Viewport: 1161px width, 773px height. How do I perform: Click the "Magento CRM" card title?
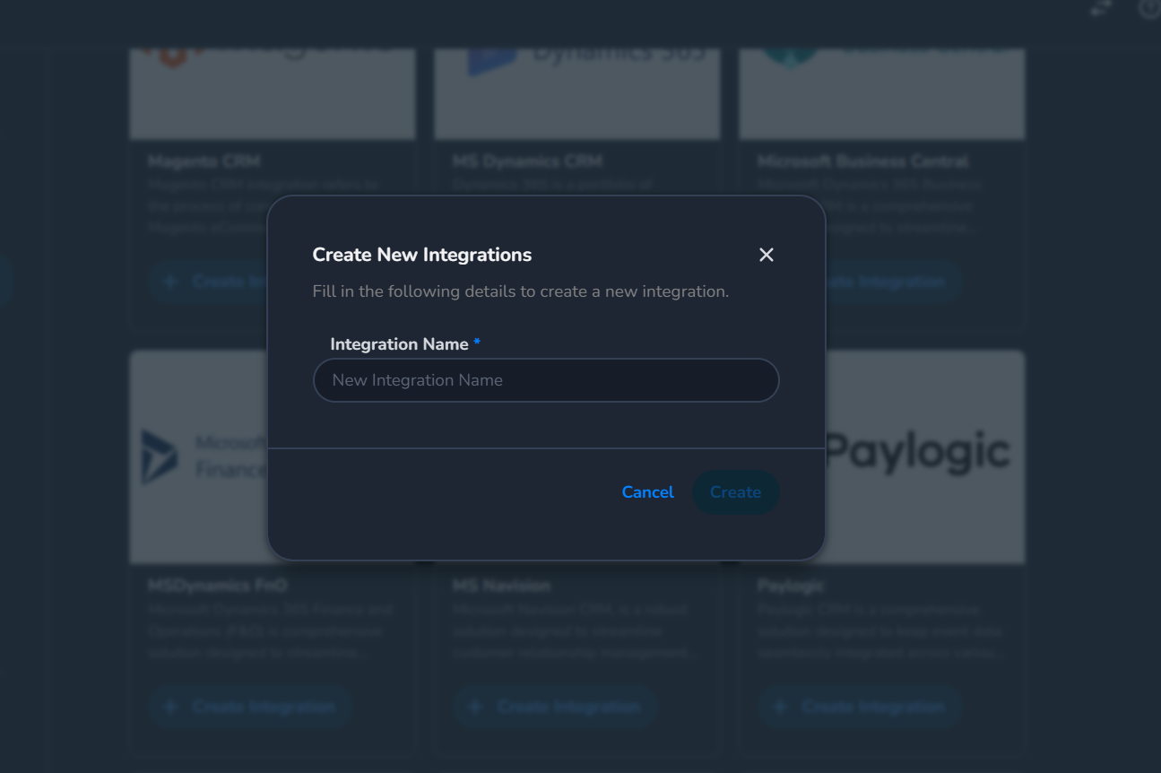[x=204, y=161]
